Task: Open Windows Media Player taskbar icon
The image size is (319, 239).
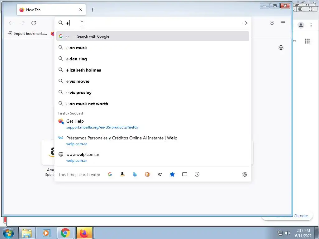Action: 46,233
